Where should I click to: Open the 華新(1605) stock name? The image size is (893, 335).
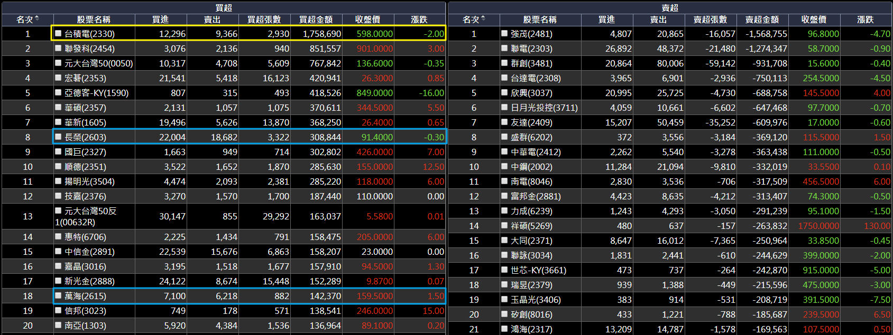[x=85, y=122]
